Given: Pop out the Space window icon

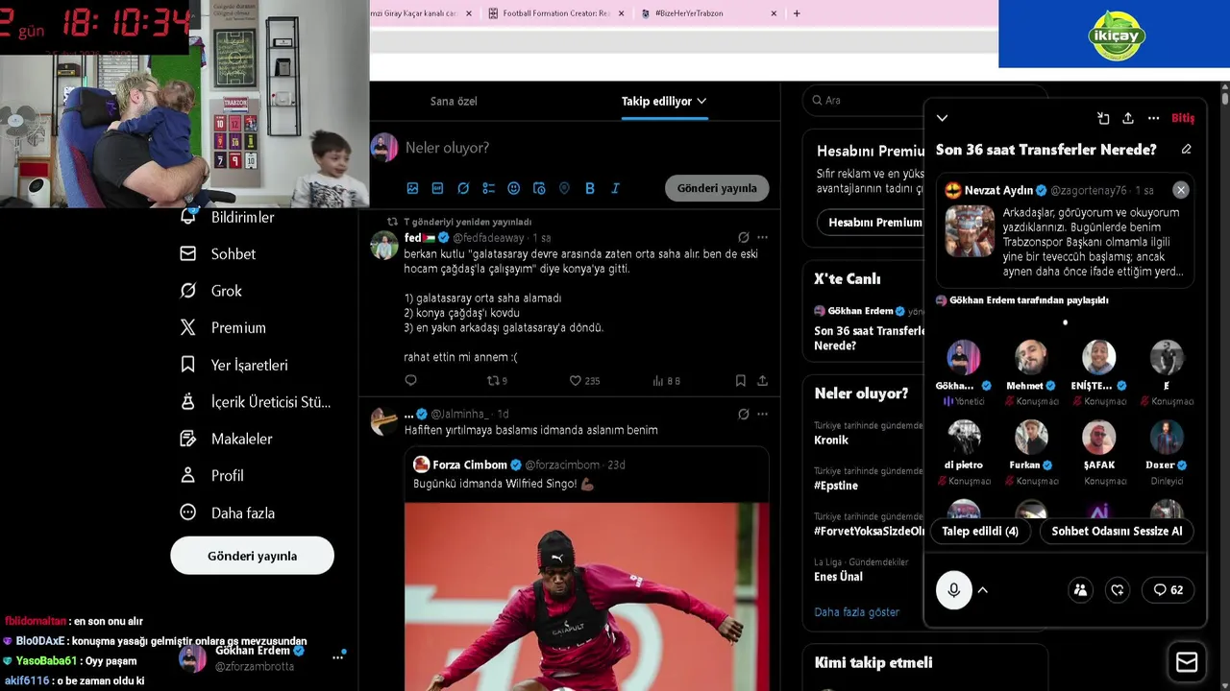Looking at the screenshot, I should tap(1103, 118).
